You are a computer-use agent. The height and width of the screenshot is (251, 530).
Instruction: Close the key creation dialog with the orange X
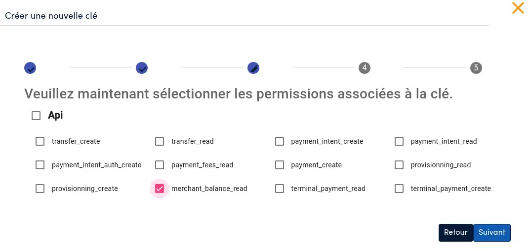(x=518, y=8)
